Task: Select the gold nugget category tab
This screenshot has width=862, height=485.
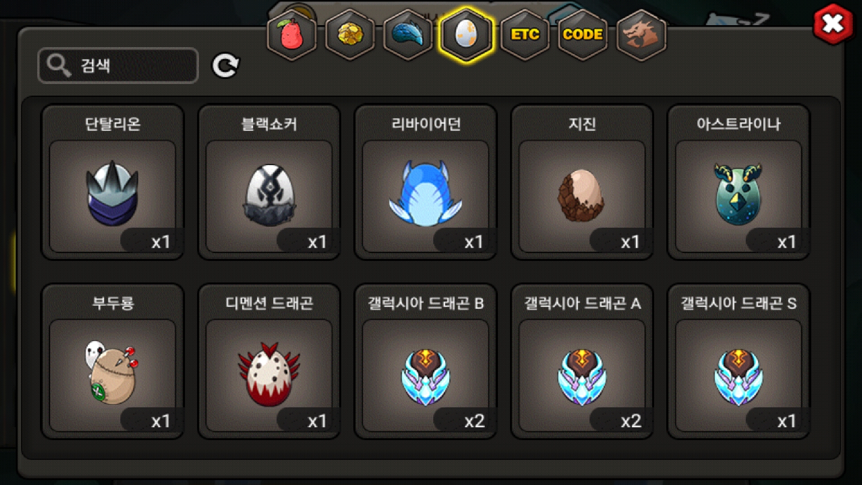Action: click(350, 35)
